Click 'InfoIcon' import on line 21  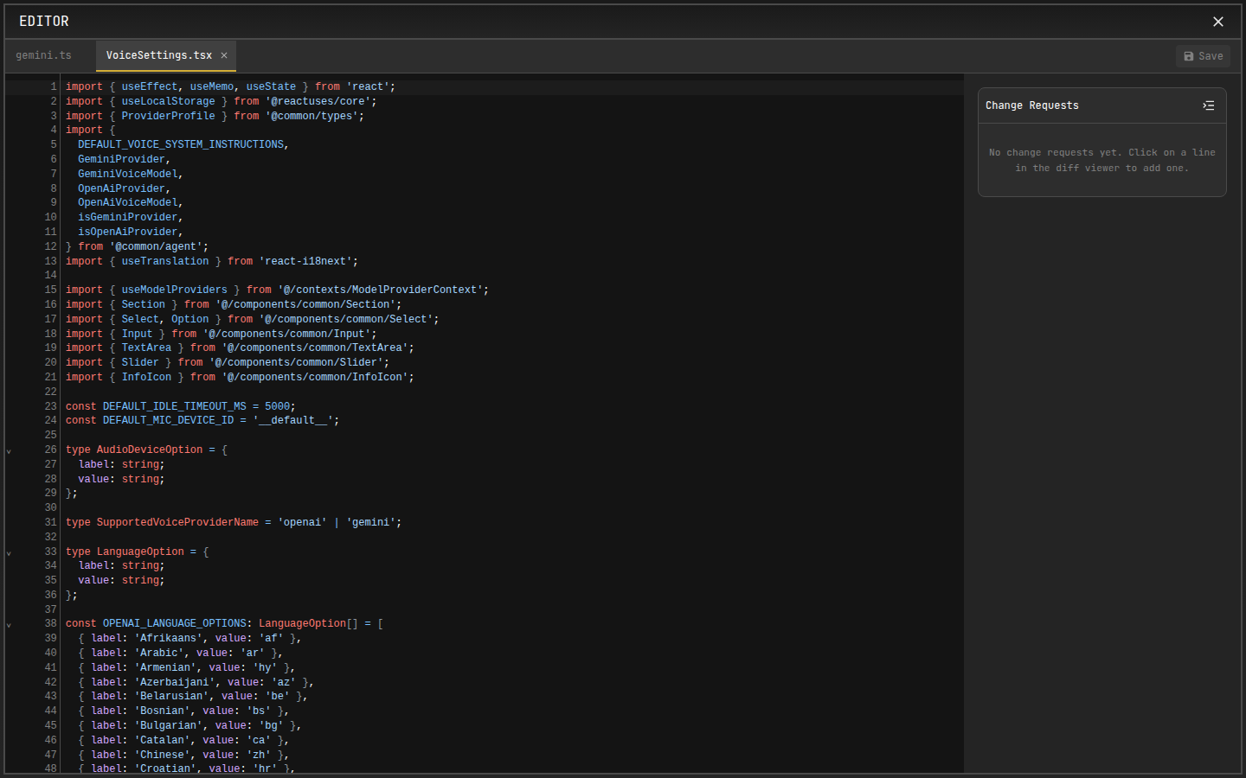pos(146,378)
